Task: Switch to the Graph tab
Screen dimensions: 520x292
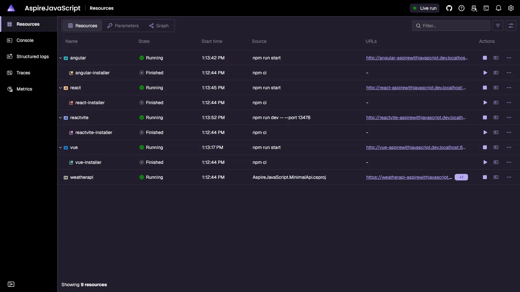Action: (x=159, y=26)
